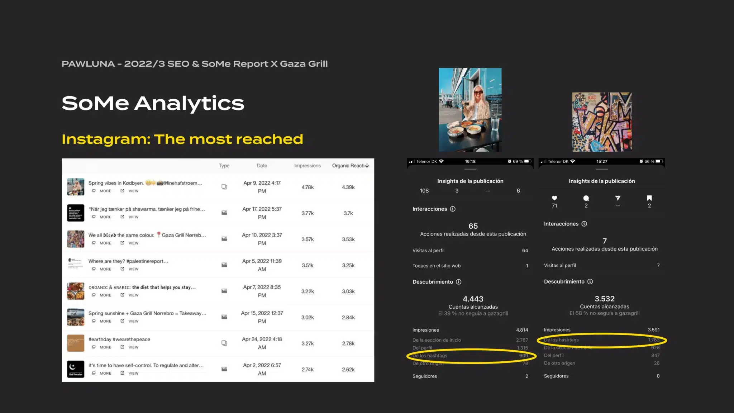
Task: Open MORE under We all bleed post
Action: (x=102, y=243)
